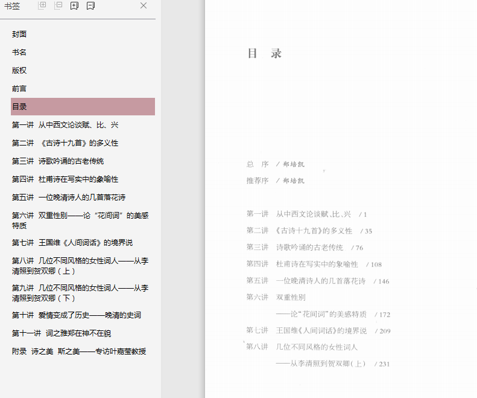Viewport: 477px width, 398px height.
Task: Open bookmark 第二讲《古诗十九首》的多义性
Action: coord(65,143)
